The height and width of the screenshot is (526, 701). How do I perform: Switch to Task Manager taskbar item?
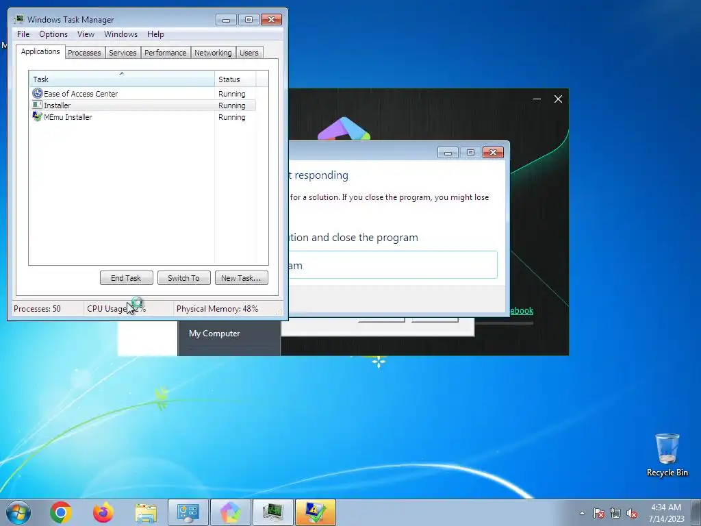click(273, 512)
